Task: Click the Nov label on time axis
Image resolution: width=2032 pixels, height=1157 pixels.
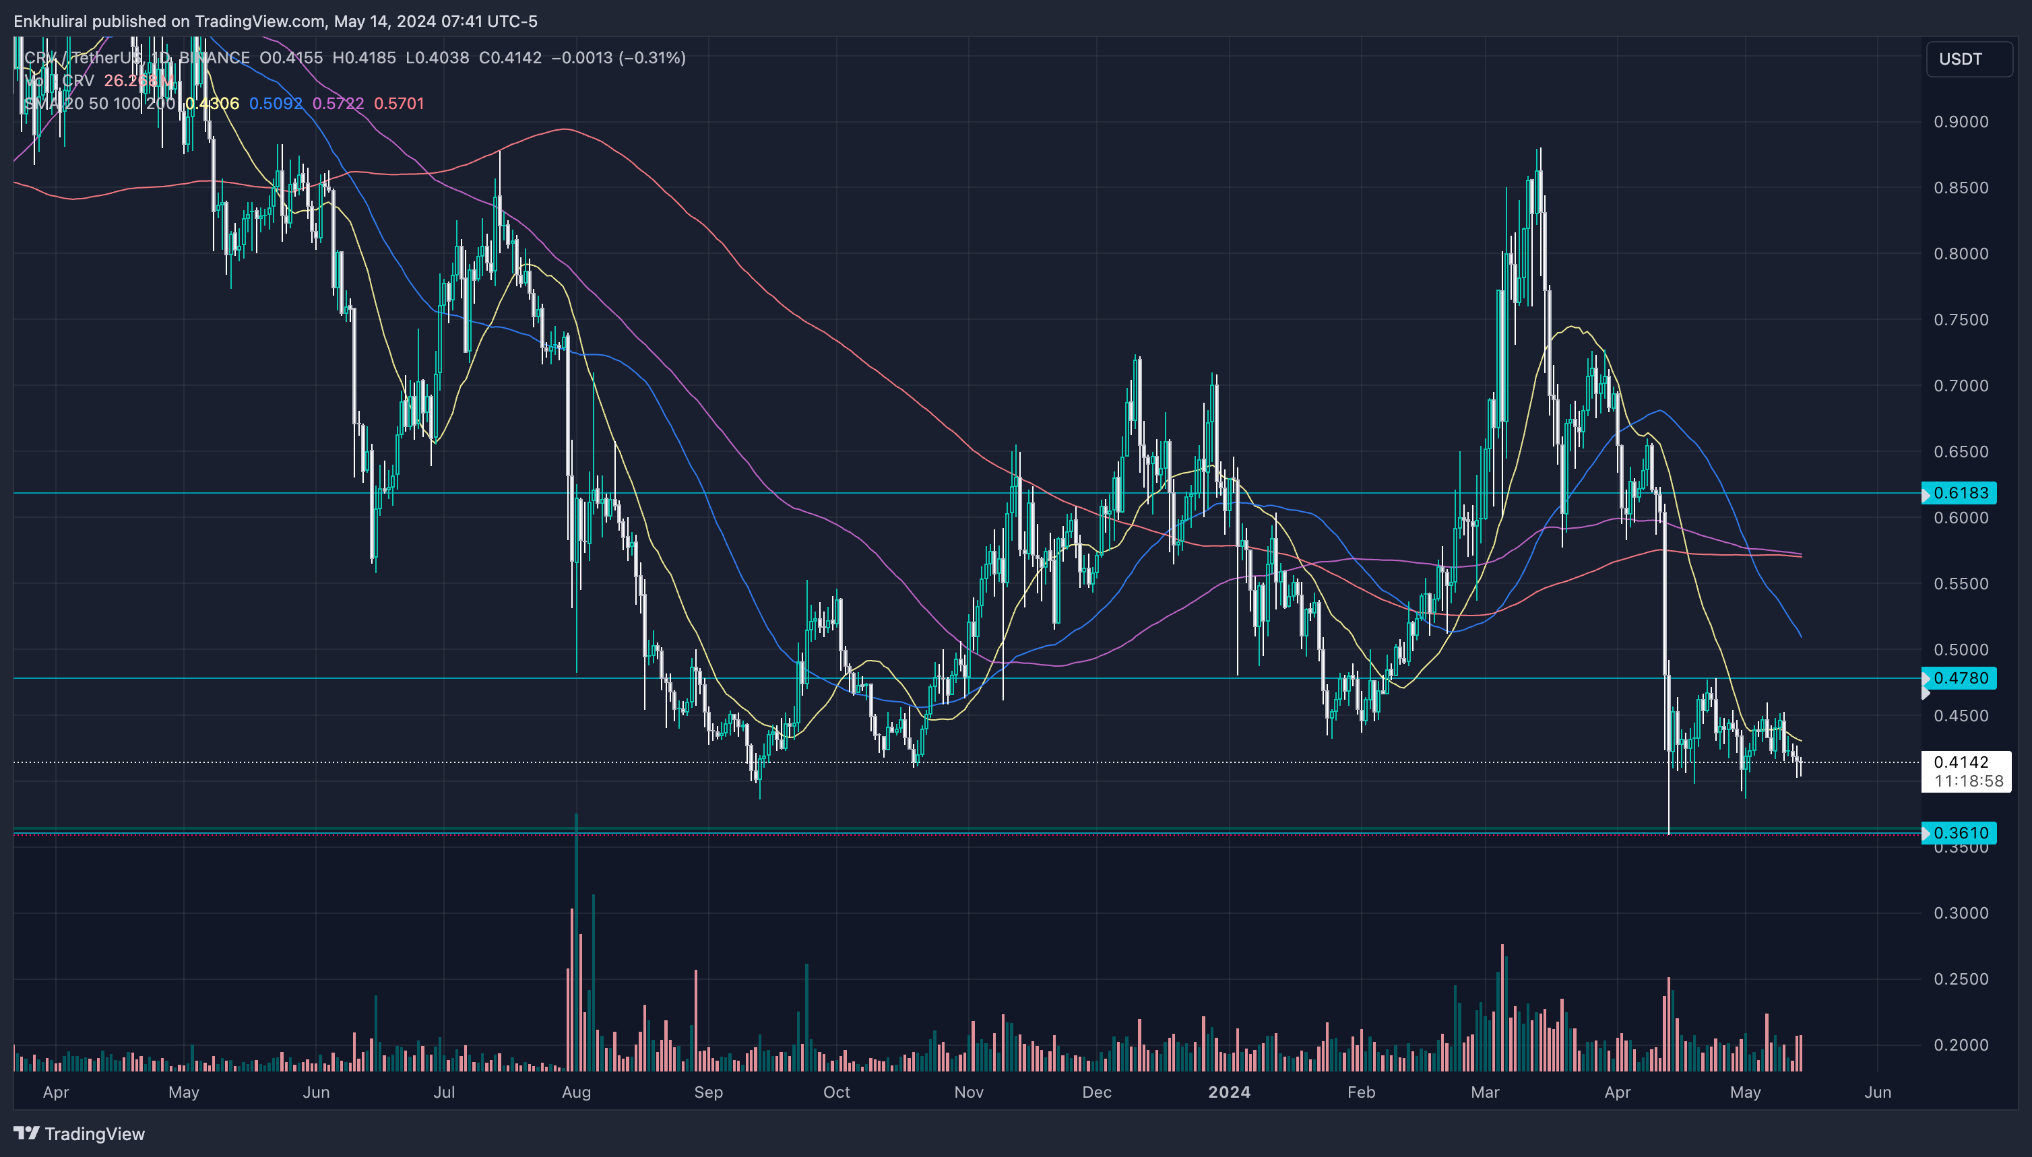Action: 968,1092
